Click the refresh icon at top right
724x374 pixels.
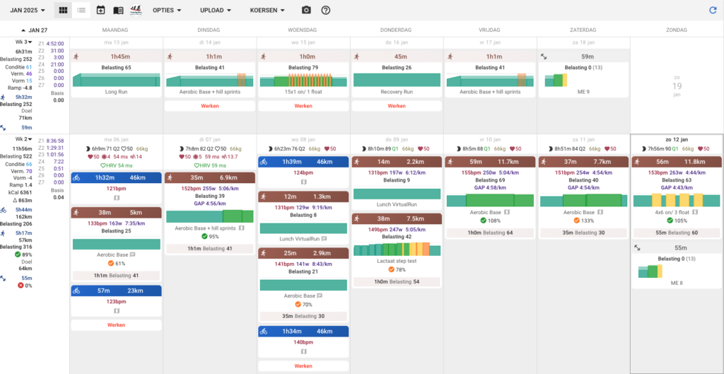click(712, 11)
